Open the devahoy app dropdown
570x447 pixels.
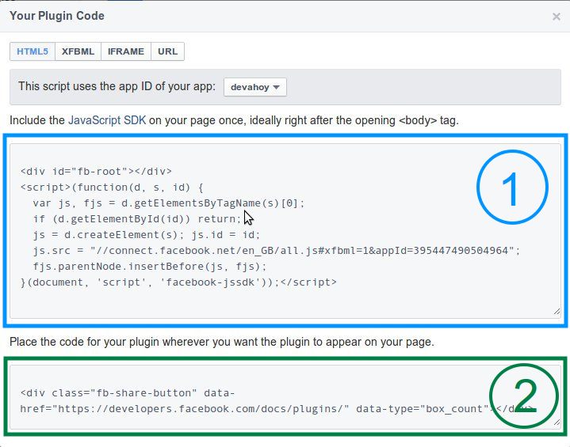pyautogui.click(x=254, y=87)
